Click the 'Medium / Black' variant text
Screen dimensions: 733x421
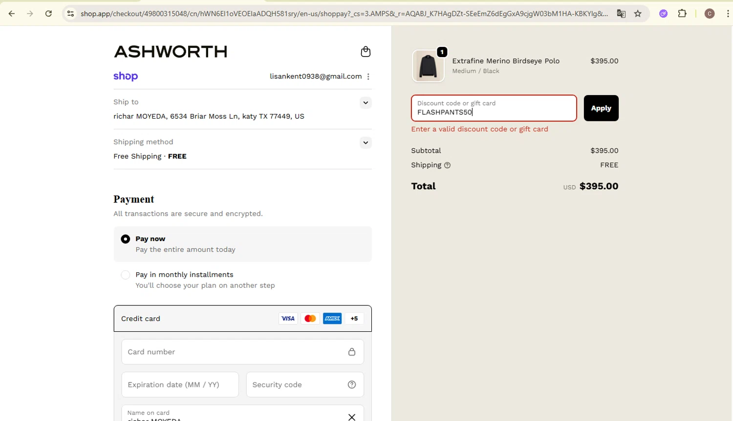(475, 71)
